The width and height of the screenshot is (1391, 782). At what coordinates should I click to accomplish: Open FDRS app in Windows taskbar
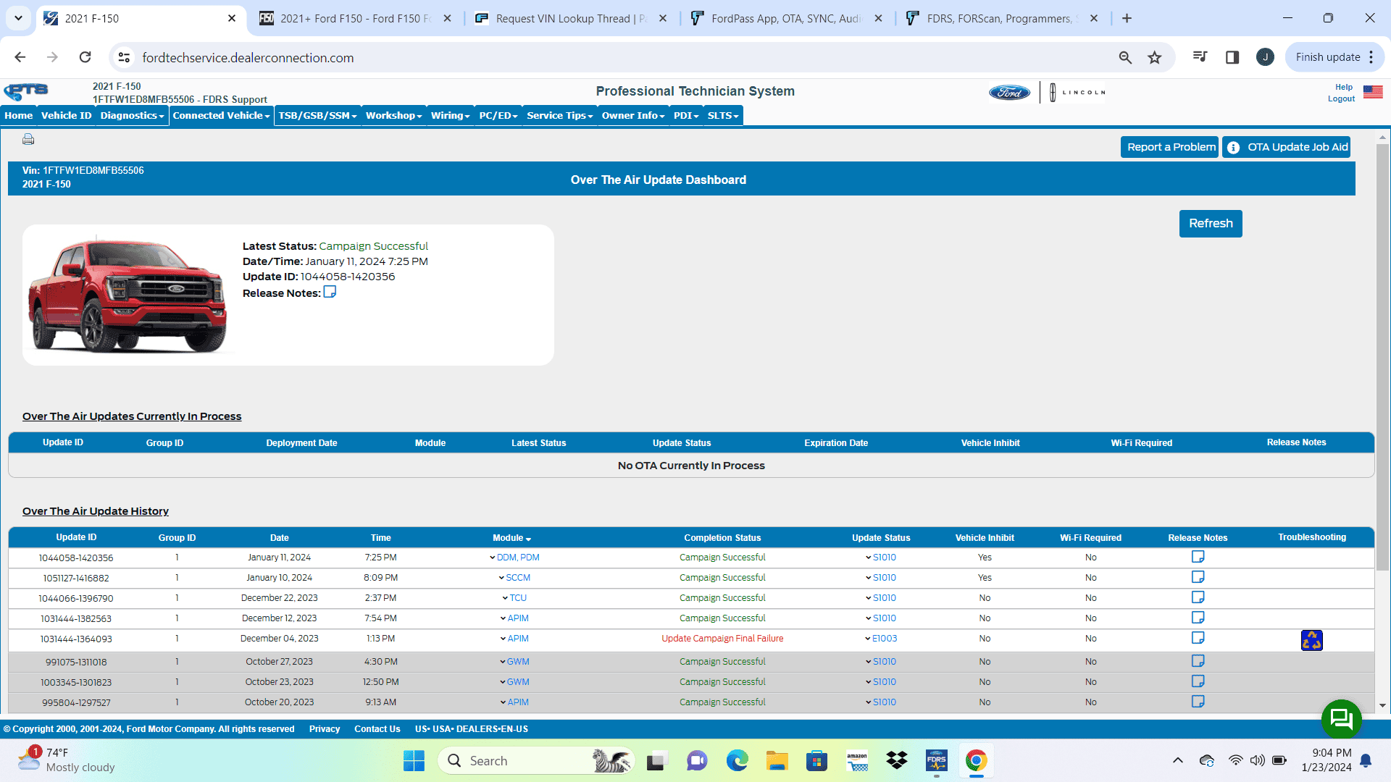(x=936, y=760)
